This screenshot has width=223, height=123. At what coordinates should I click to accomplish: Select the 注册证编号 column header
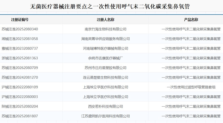coord(20,20)
